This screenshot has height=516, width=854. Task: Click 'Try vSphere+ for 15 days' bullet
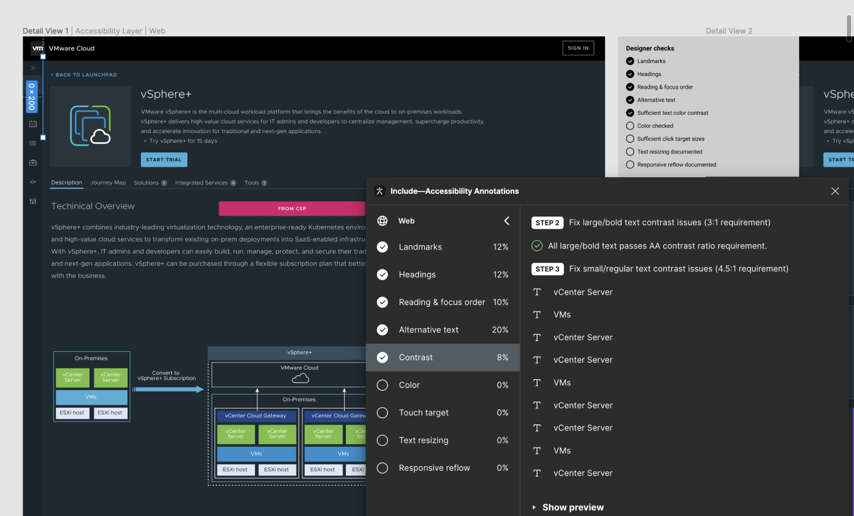pos(183,141)
